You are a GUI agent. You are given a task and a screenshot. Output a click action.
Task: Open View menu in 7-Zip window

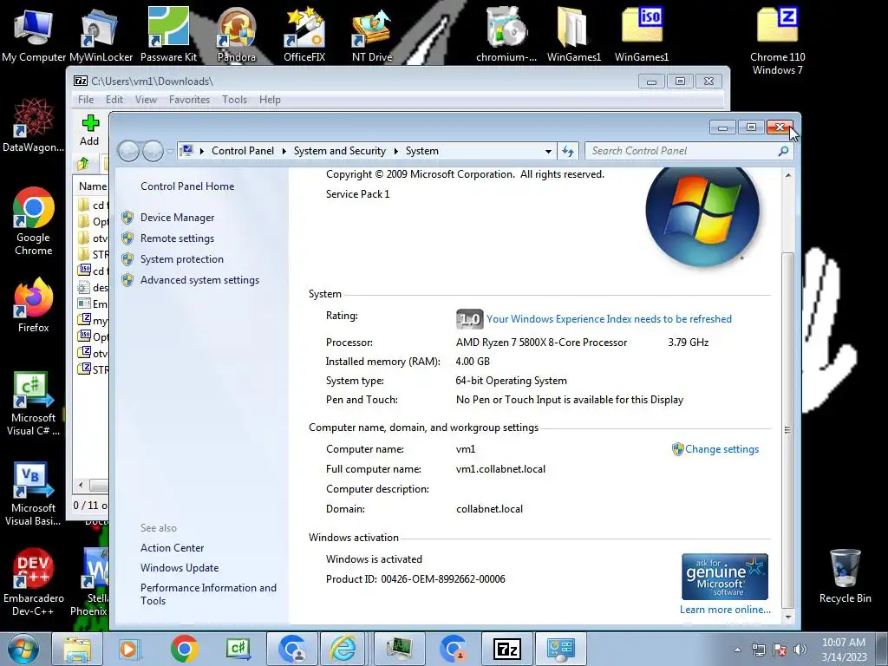(x=146, y=100)
